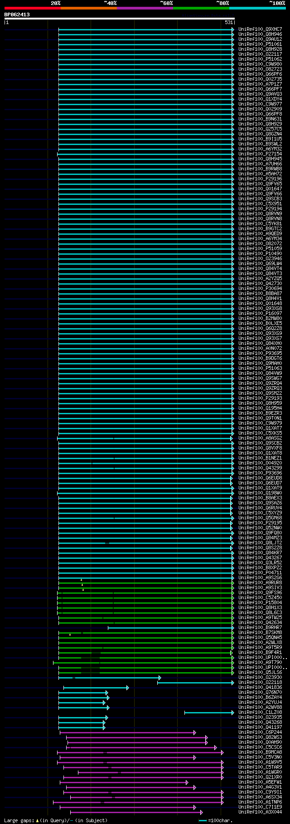This screenshot has height=824, width=290.
Task: Click cyan alignment bar of UniRef100_C1LZ08
Action: coord(209,713)
